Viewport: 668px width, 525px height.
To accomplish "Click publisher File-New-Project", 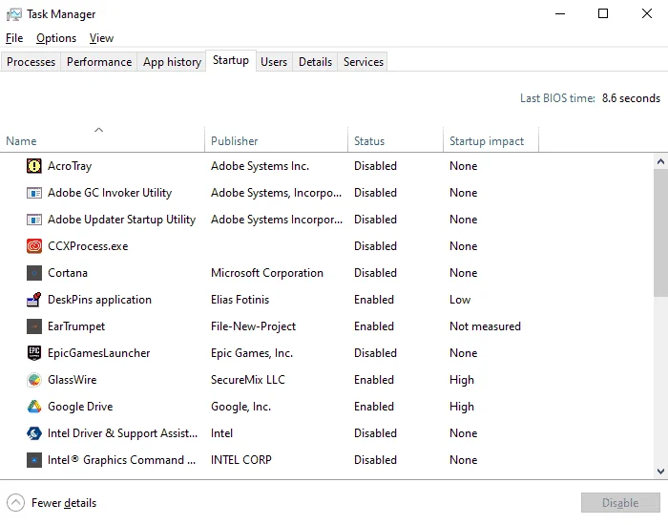I will [x=254, y=326].
